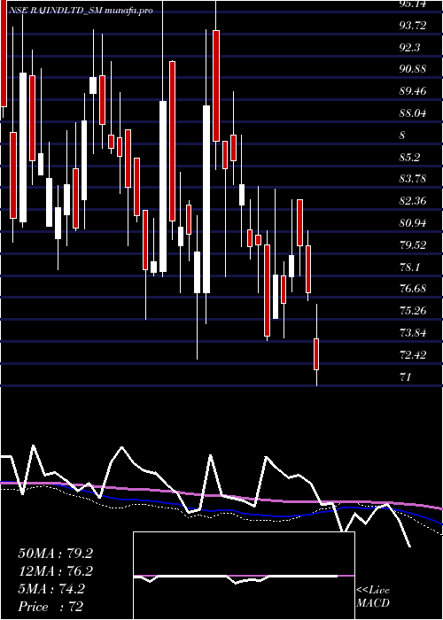Select the 83.78 price axis label
The width and height of the screenshot is (443, 620).
click(x=413, y=179)
